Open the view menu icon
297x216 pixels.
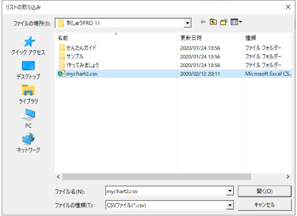(236, 22)
